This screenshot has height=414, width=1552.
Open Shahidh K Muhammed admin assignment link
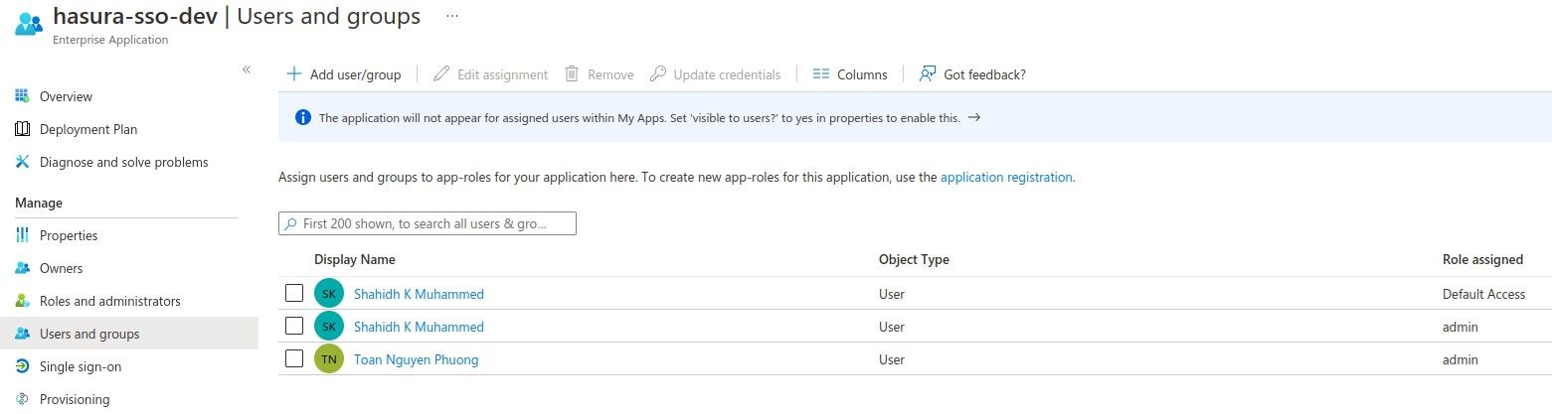(419, 327)
